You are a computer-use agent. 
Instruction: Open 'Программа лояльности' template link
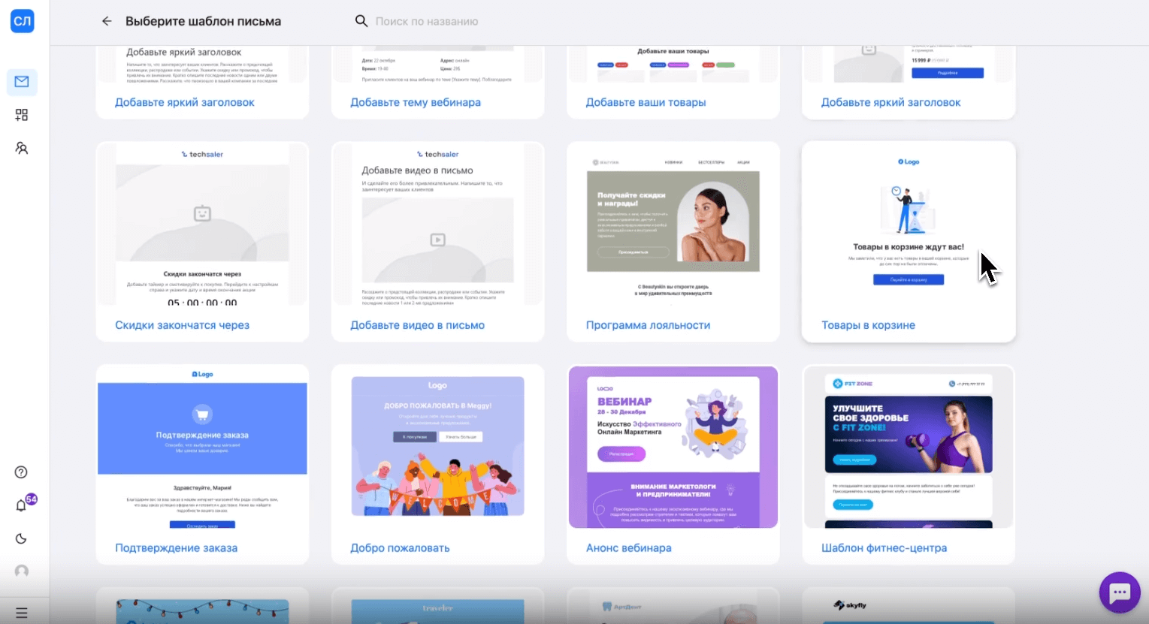(x=648, y=325)
